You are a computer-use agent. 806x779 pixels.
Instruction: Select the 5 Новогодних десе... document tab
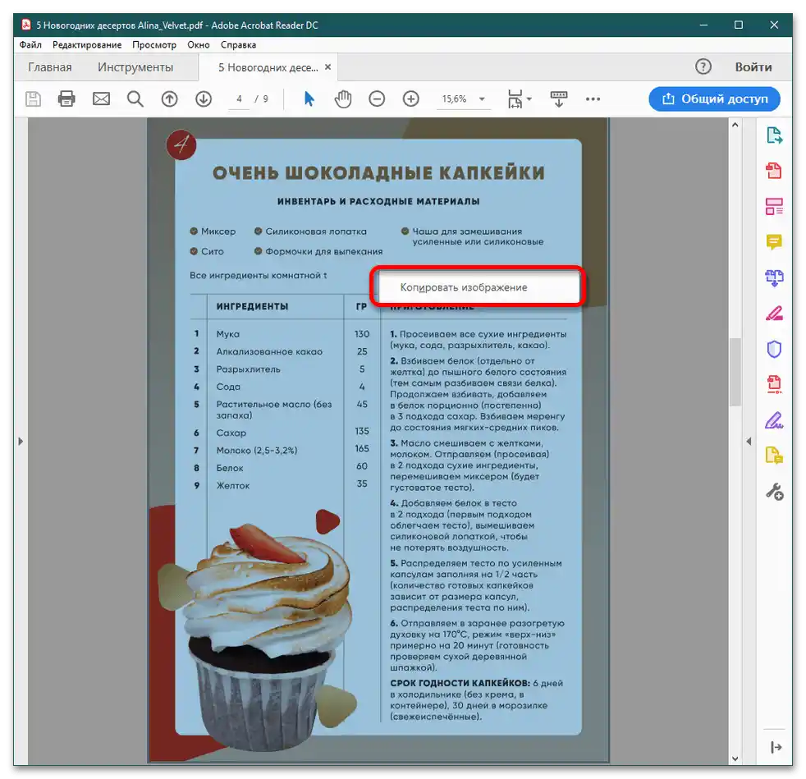268,67
